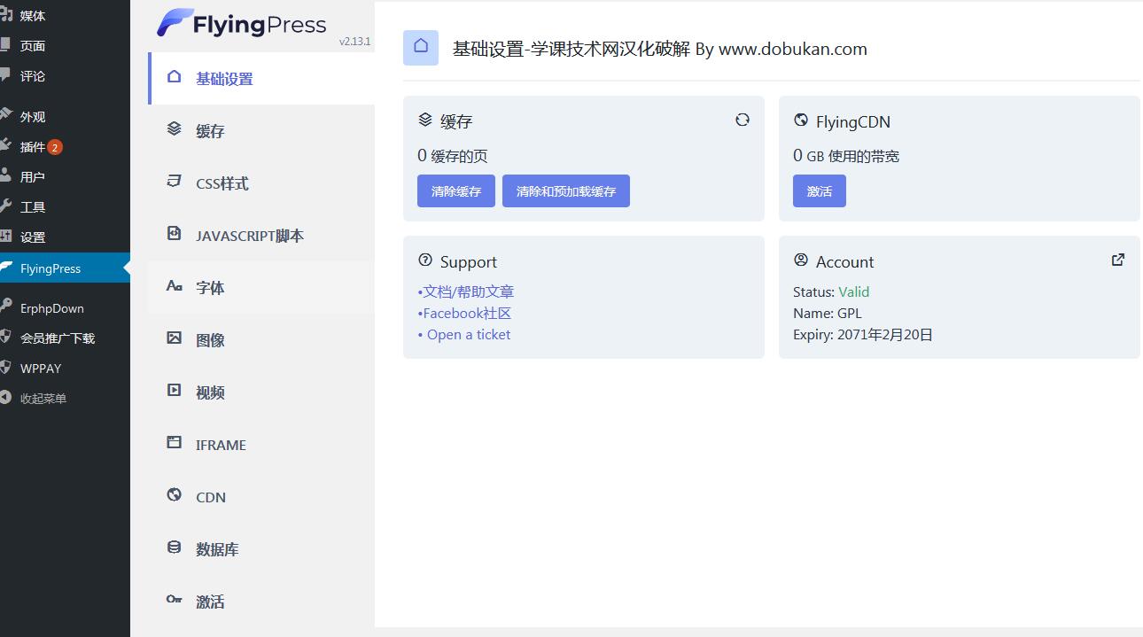
Task: Open the 数据库 settings tab
Action: coord(217,549)
